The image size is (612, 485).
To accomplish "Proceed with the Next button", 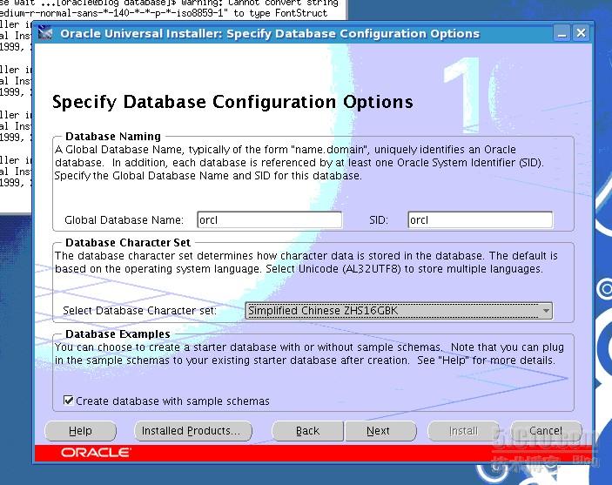I will pyautogui.click(x=380, y=431).
